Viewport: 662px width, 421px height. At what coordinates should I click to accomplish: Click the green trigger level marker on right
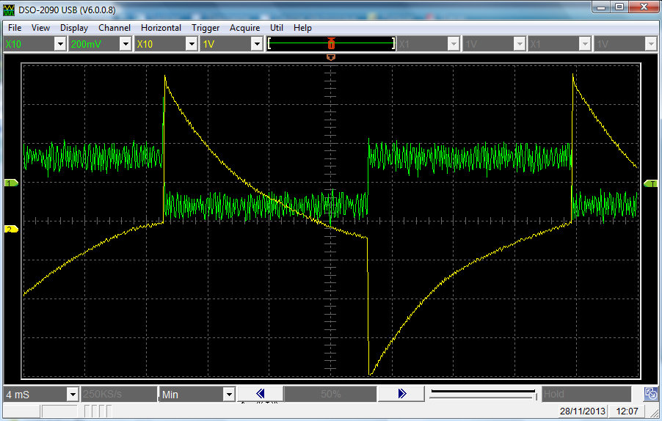click(650, 183)
